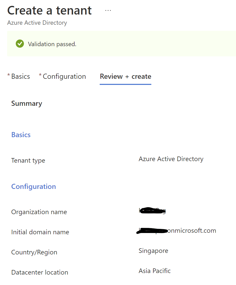Click the Azure Active Directory tenant type value
This screenshot has width=236, height=285.
[171, 159]
